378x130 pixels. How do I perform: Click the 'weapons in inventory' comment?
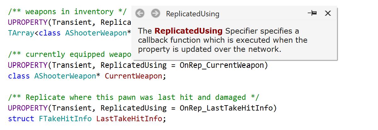(x=67, y=12)
